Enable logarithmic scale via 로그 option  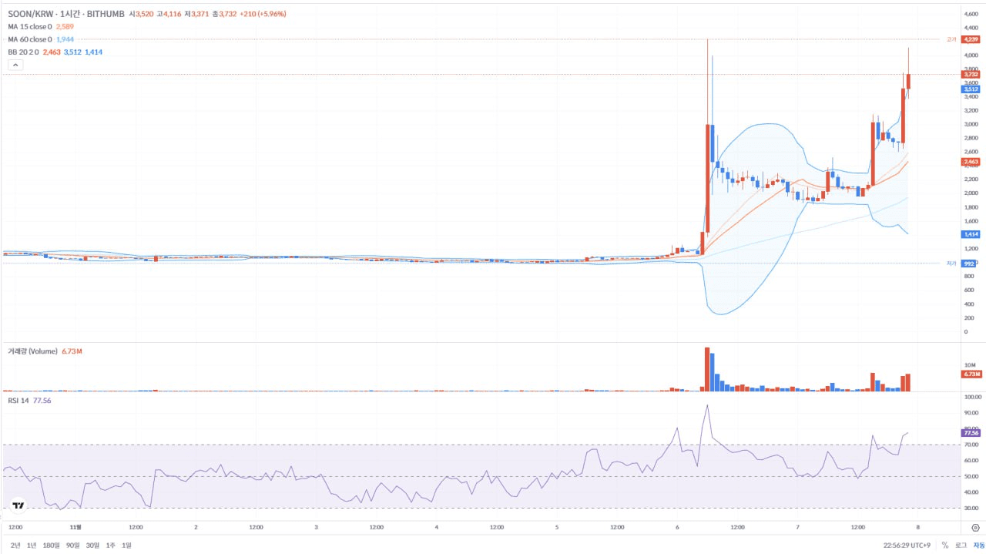[962, 545]
